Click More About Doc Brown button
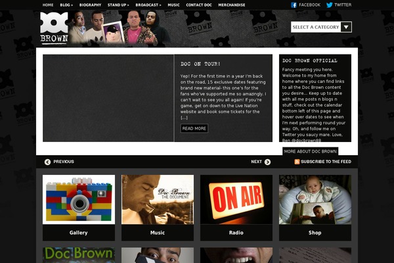The width and height of the screenshot is (394, 263). pos(310,151)
